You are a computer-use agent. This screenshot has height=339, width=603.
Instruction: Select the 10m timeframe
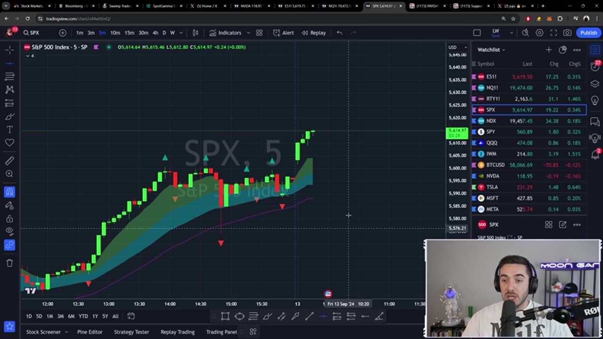coord(115,32)
